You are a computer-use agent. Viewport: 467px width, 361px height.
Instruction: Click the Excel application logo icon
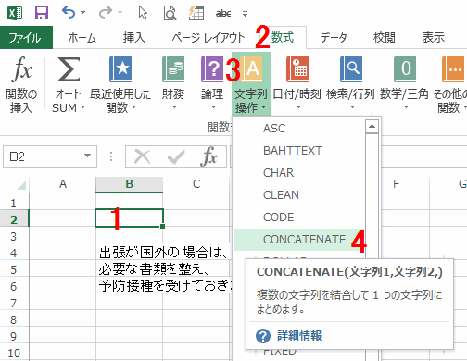coord(15,13)
